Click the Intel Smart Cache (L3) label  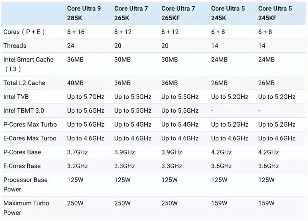28,64
